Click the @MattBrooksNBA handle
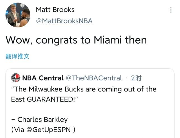The image size is (180, 138). [64, 21]
